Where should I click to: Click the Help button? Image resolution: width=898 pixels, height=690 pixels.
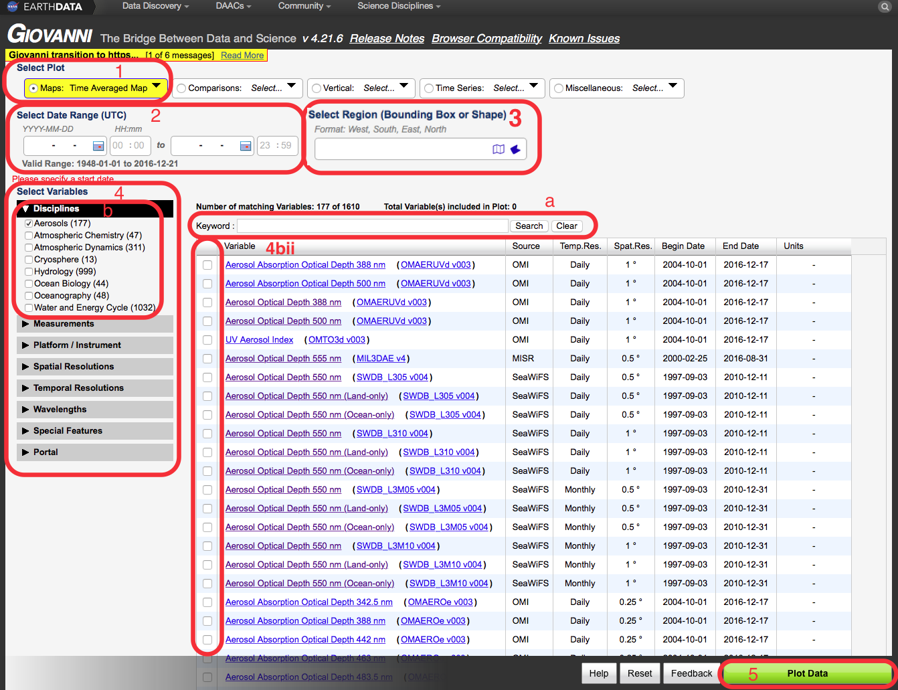point(599,673)
